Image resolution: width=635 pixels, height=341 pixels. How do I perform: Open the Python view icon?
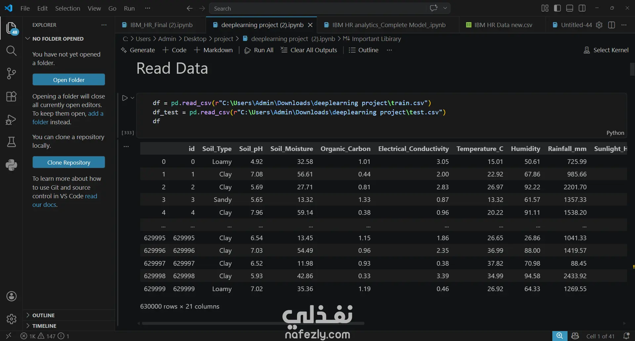click(12, 165)
